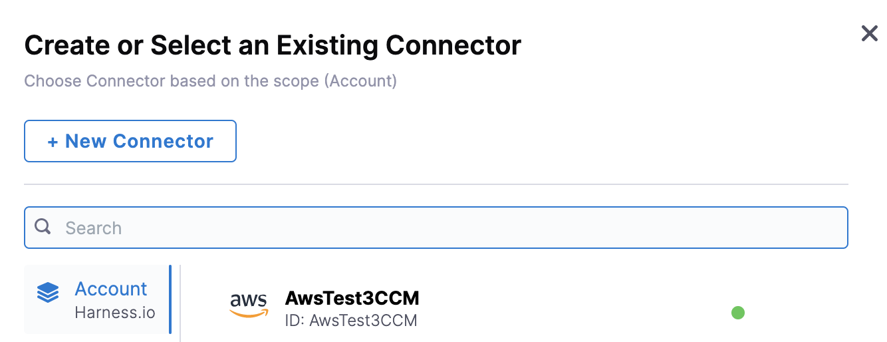Viewport: 887px width, 342px height.
Task: Click the + New Connector button
Action: pyautogui.click(x=130, y=141)
